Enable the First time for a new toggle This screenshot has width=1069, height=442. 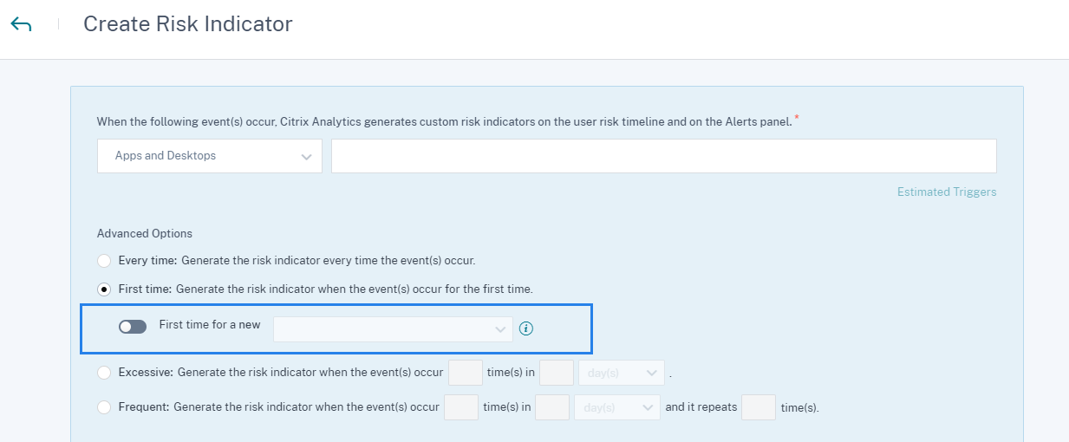pos(133,327)
